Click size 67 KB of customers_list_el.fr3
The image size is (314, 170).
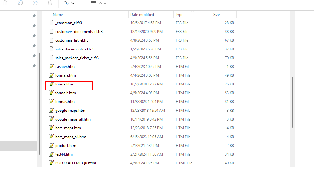click(x=229, y=40)
